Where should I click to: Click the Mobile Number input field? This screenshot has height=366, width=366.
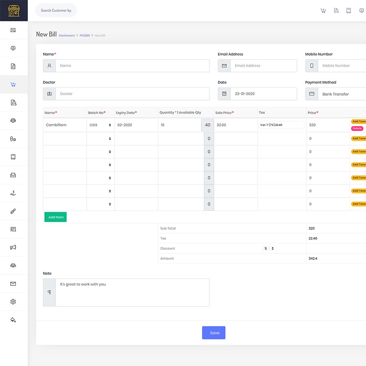[x=342, y=65]
